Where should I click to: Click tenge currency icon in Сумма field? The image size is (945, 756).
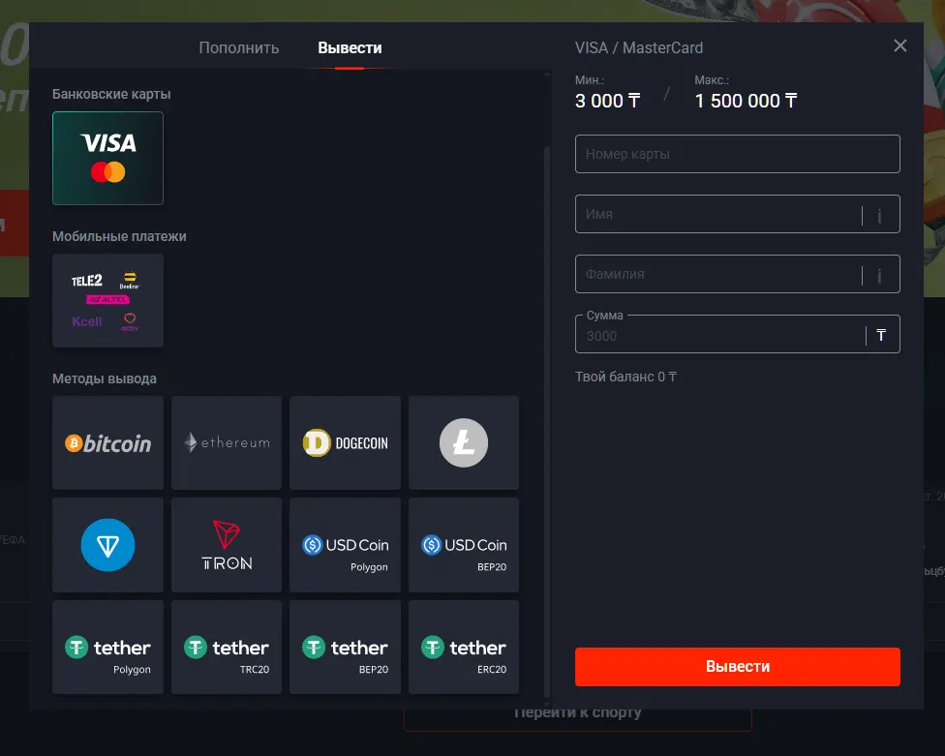(x=881, y=336)
